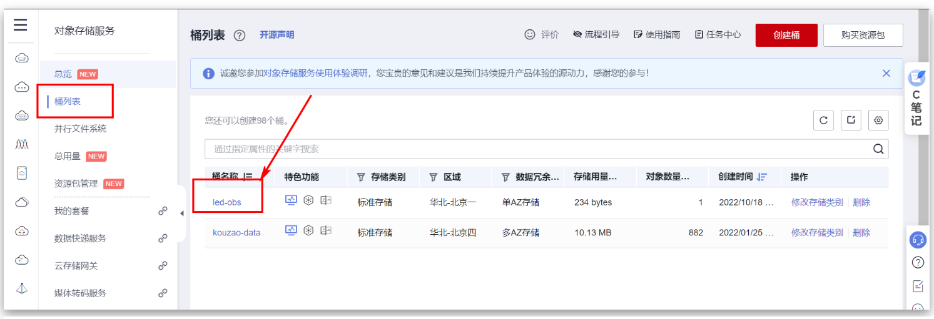Click the search magnifier icon
The width and height of the screenshot is (934, 319).
coord(878,149)
